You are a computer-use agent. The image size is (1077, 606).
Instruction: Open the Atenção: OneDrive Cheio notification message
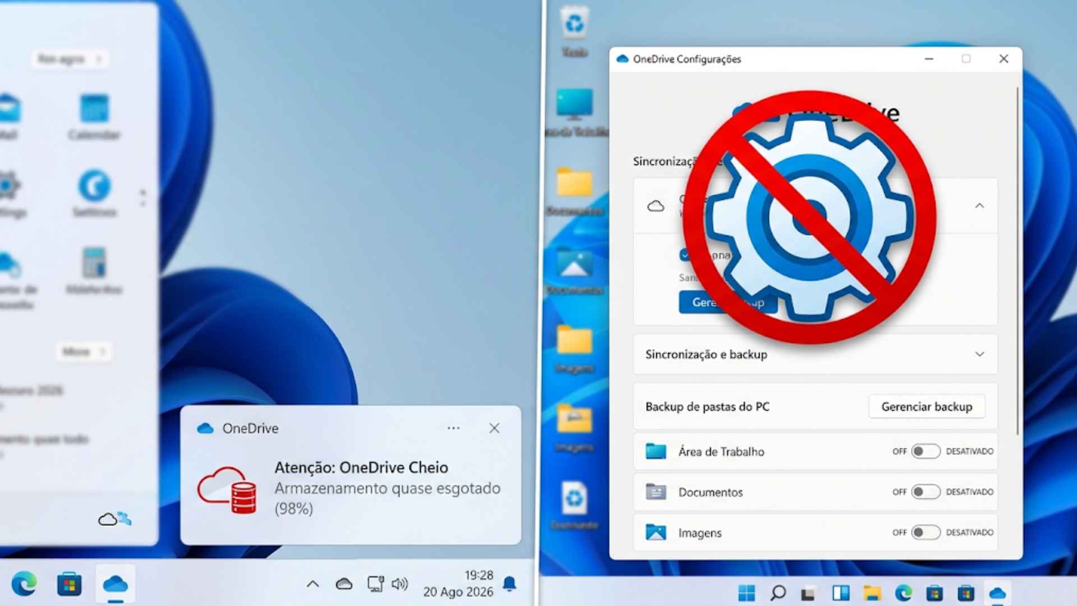click(387, 488)
